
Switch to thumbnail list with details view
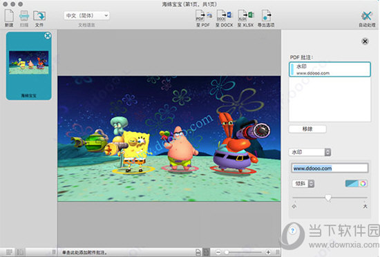tap(20, 252)
